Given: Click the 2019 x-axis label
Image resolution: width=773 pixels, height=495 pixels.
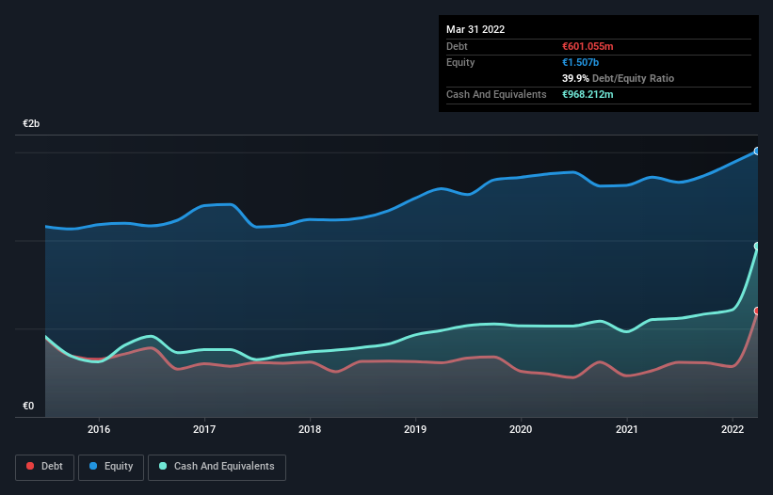Looking at the screenshot, I should pos(415,429).
